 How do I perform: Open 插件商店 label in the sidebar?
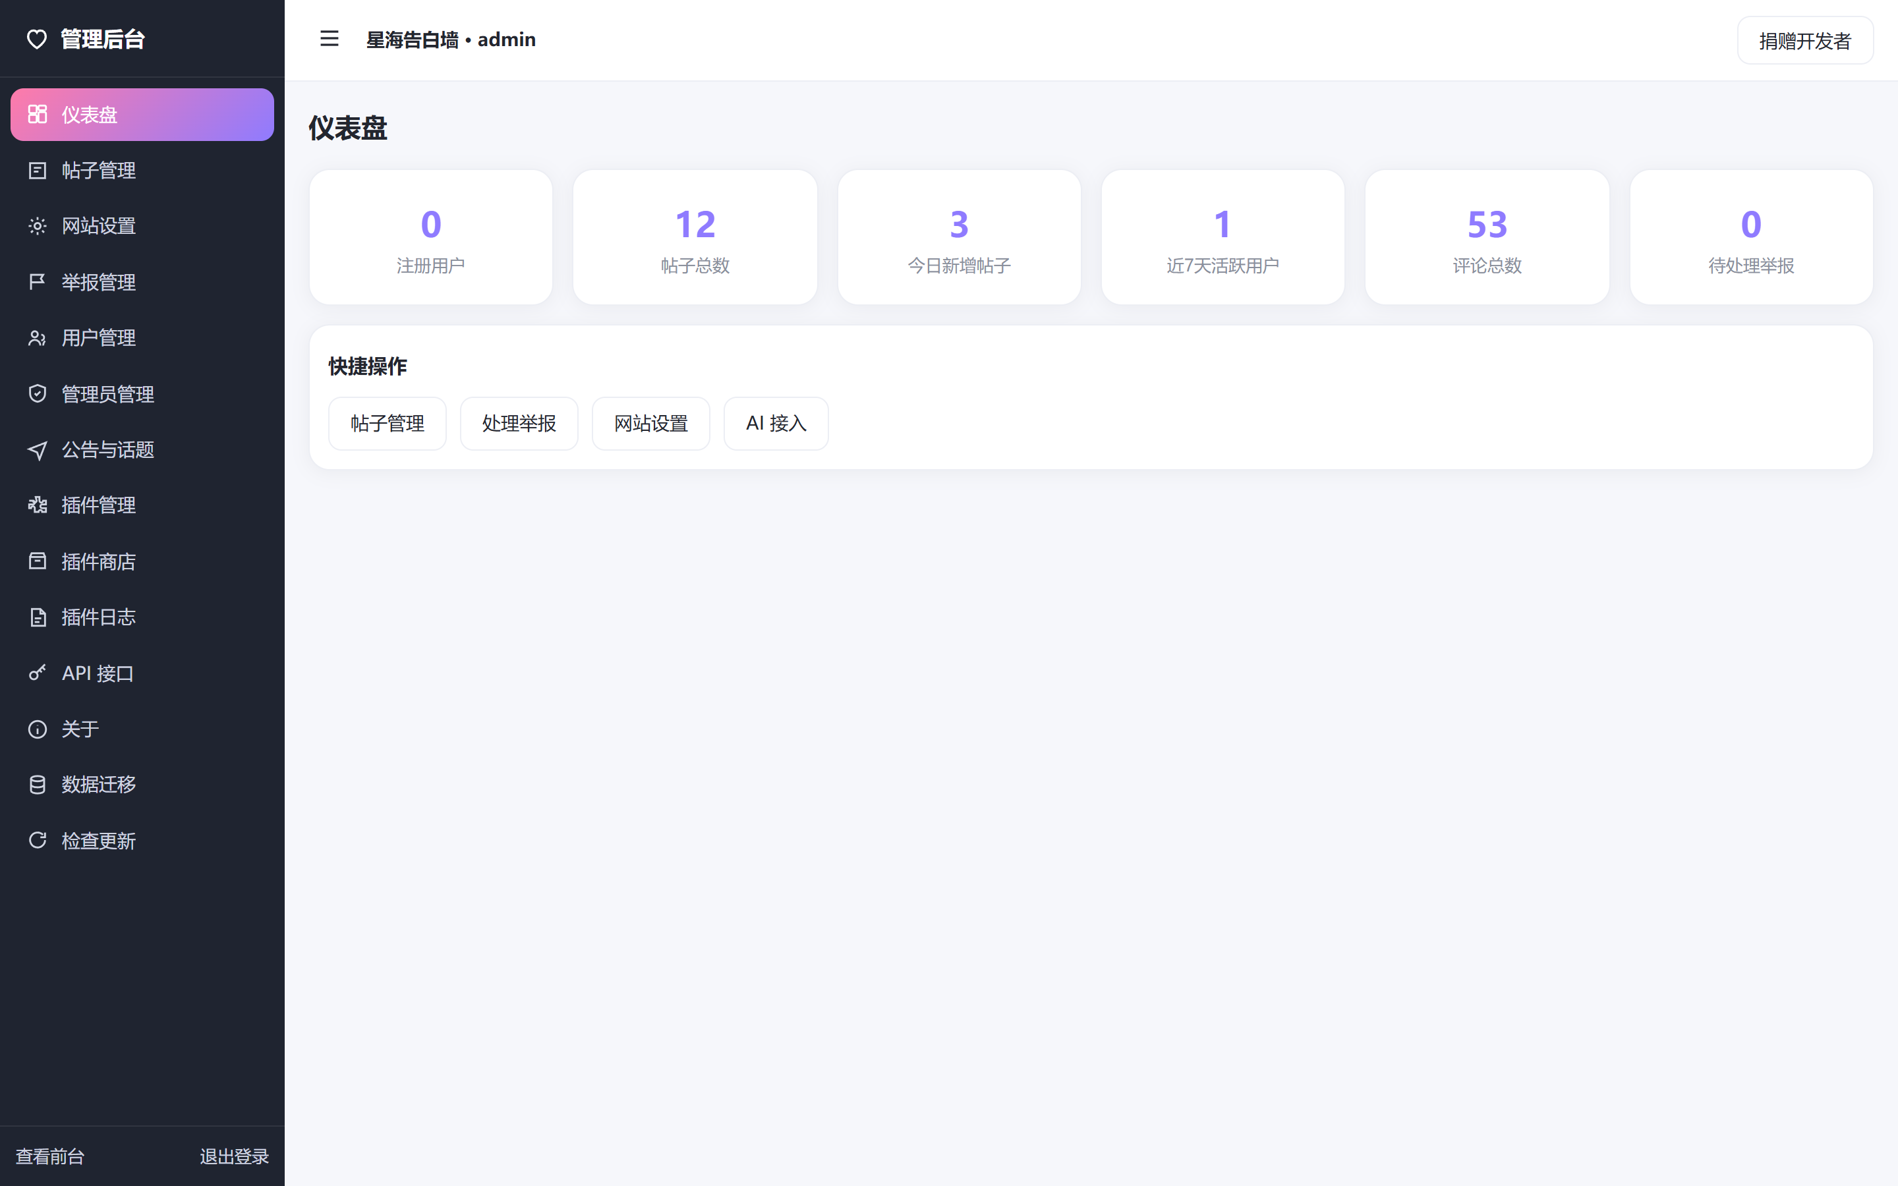(x=99, y=561)
